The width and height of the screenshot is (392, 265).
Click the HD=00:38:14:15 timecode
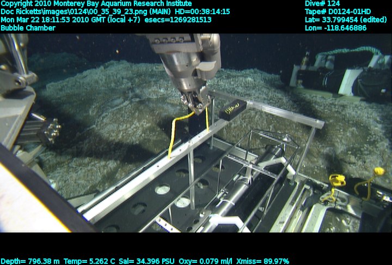tap(202, 12)
